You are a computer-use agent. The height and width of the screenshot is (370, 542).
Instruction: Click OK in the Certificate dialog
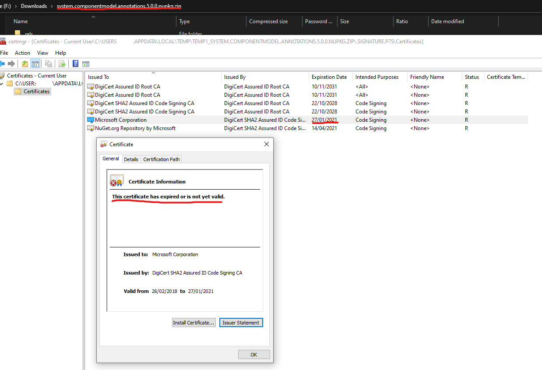point(254,355)
